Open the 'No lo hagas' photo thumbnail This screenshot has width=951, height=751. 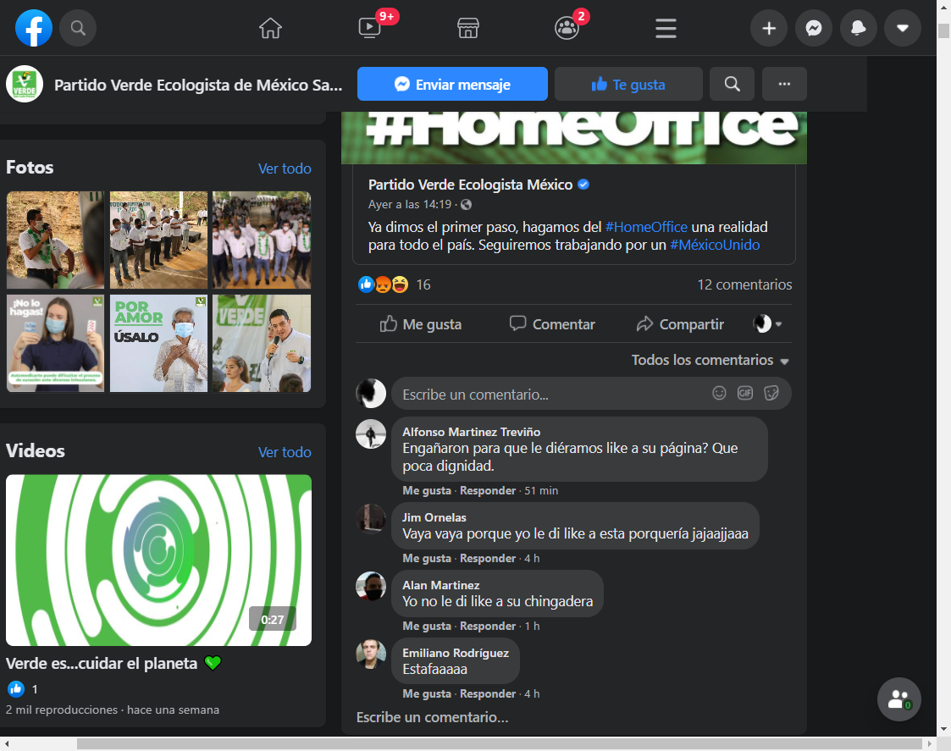pyautogui.click(x=55, y=343)
